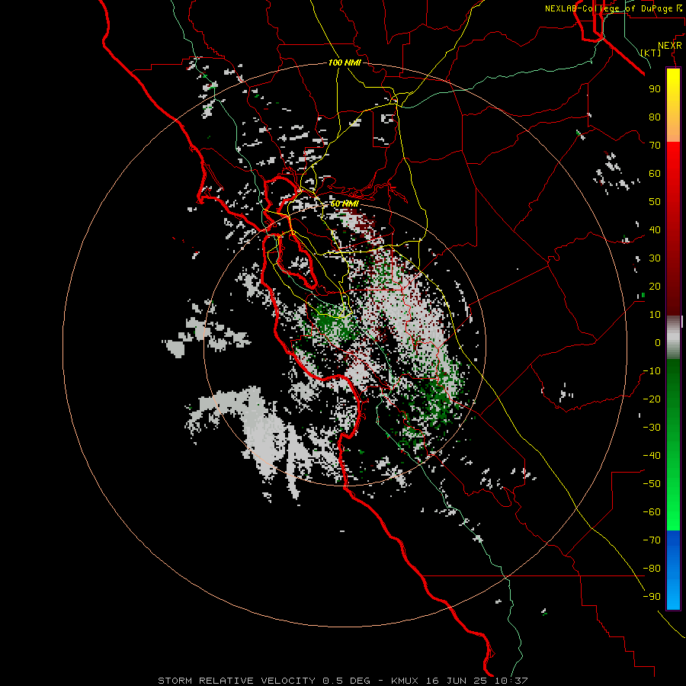Click the "60 NMI" range ring label

[345, 204]
